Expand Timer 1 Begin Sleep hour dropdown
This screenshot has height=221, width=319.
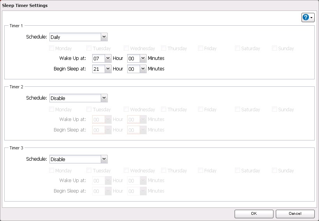click(108, 69)
